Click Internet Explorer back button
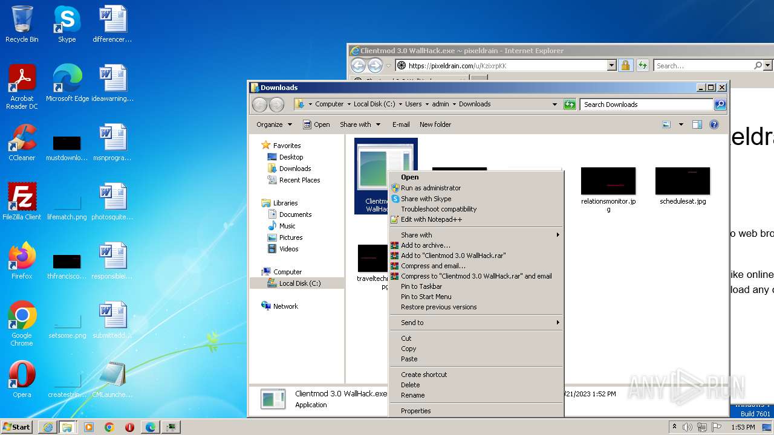This screenshot has width=774, height=435. coord(358,65)
